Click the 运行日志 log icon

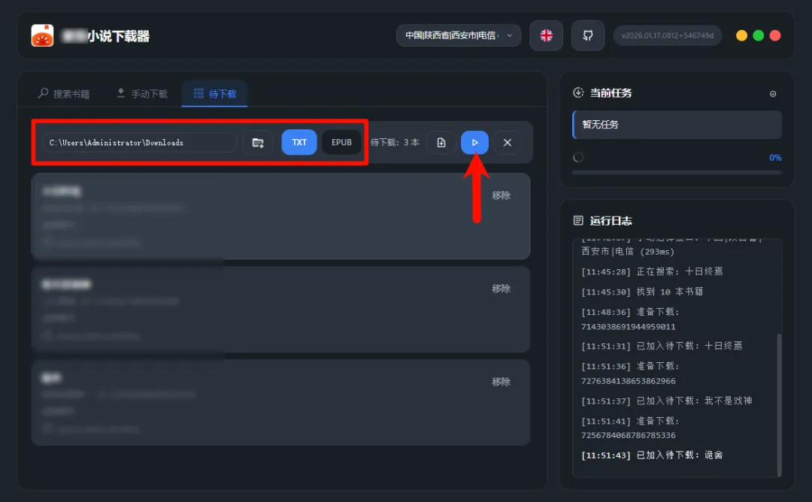click(578, 220)
